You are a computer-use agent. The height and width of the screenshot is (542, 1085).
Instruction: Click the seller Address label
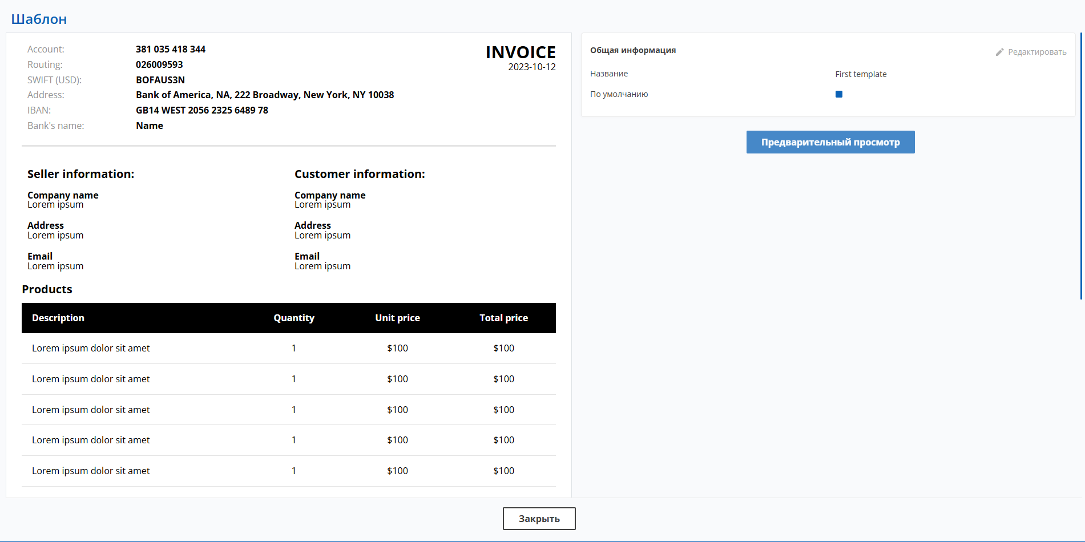tap(46, 225)
